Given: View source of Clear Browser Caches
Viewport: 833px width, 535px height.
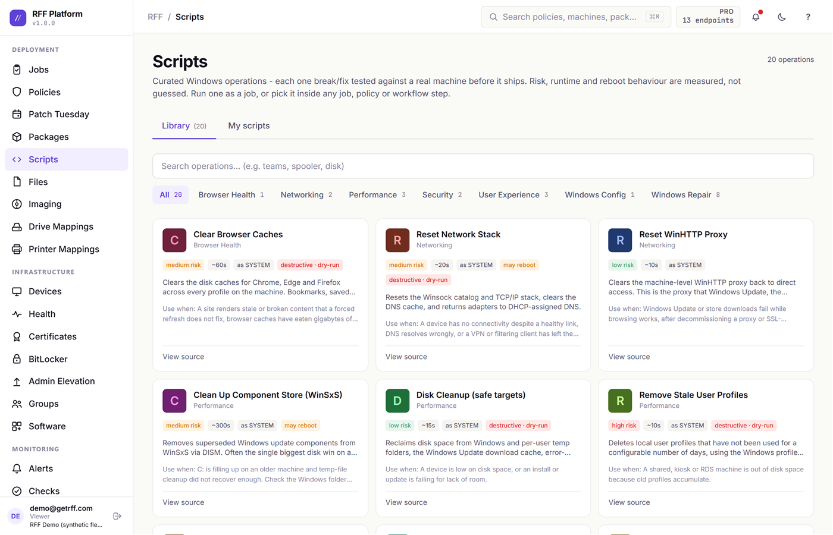Looking at the screenshot, I should coord(183,357).
